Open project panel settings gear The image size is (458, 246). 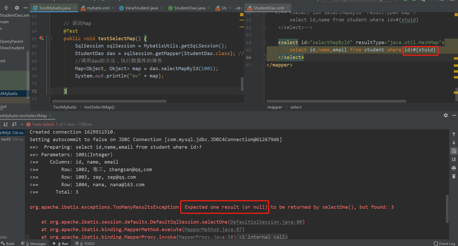click(x=17, y=8)
